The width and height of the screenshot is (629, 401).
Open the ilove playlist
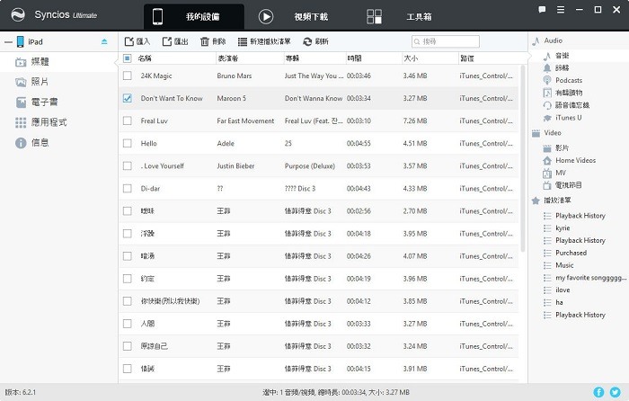coord(563,290)
